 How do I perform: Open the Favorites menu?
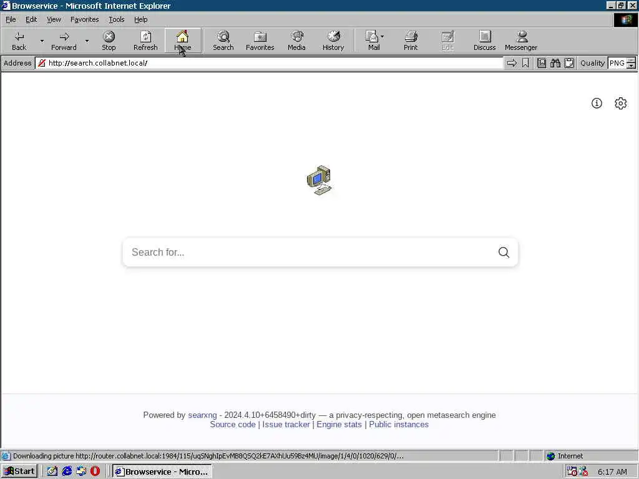coord(84,19)
